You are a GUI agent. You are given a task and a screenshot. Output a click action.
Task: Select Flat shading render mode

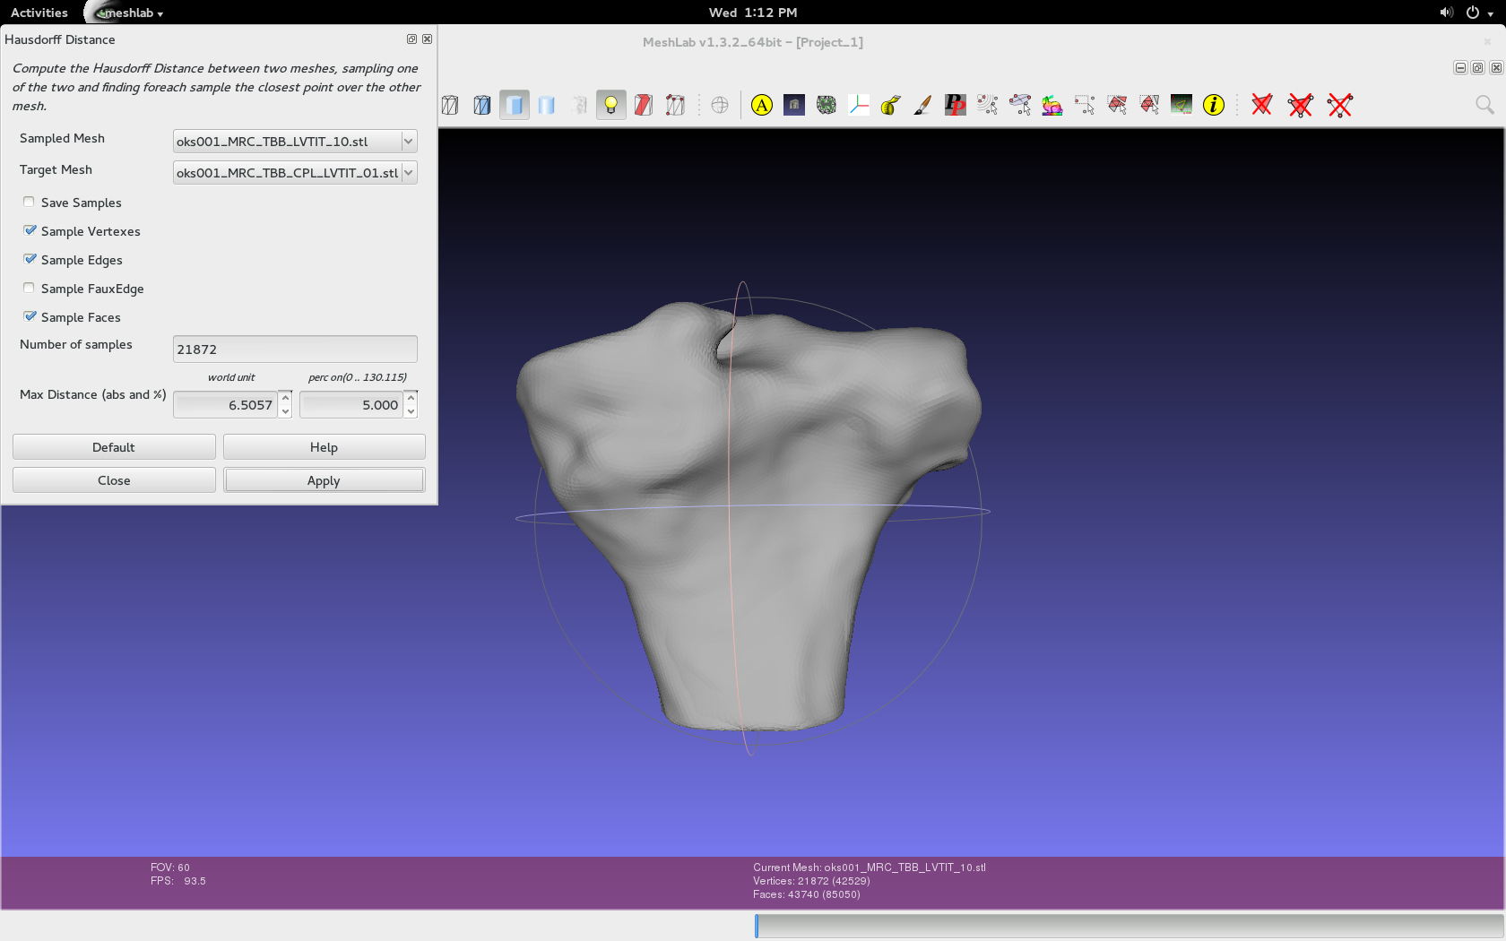515,106
